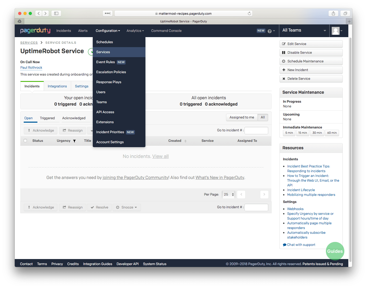This screenshot has width=367, height=288.
Task: Click the exclamation icon on Acknowledge
Action: [29, 130]
